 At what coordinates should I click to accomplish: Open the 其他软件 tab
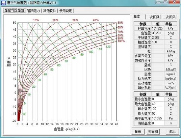50,11
